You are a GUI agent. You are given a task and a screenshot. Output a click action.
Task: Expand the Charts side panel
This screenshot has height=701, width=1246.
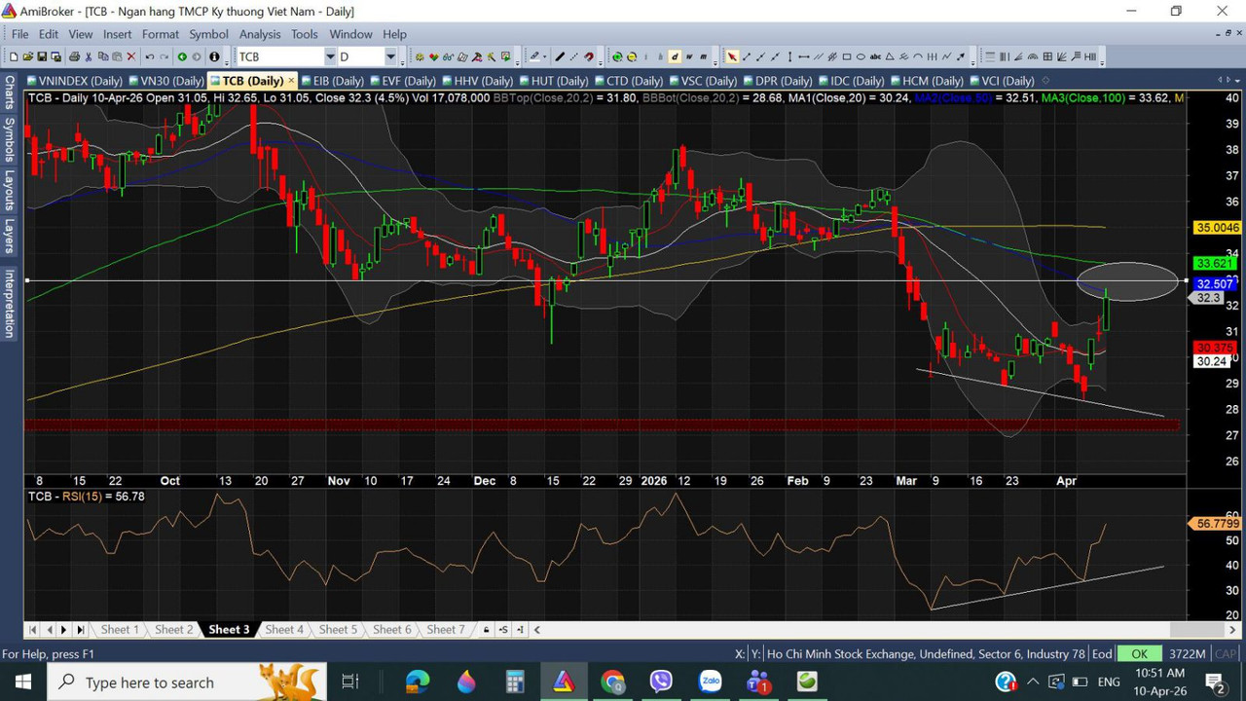coord(10,92)
